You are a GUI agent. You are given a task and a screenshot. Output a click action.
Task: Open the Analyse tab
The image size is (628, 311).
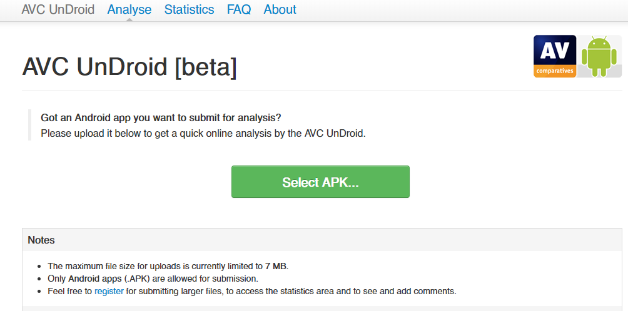tap(129, 9)
